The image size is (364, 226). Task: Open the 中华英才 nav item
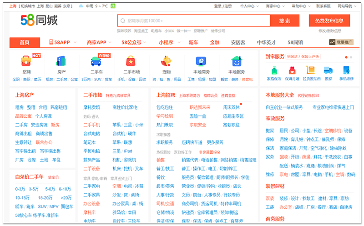pyautogui.click(x=266, y=42)
